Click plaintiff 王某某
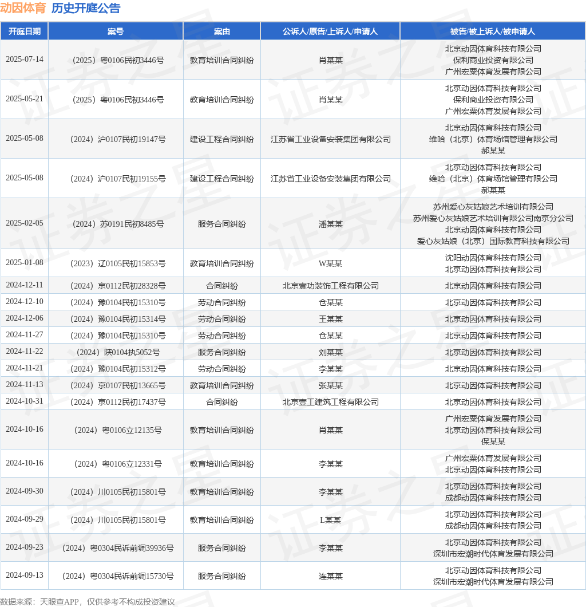Image resolution: width=586 pixels, height=607 pixels. point(330,319)
